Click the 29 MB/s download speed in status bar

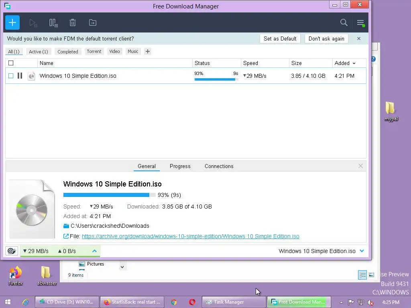tap(36, 251)
